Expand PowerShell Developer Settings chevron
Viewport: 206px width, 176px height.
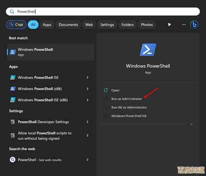coord(87,122)
